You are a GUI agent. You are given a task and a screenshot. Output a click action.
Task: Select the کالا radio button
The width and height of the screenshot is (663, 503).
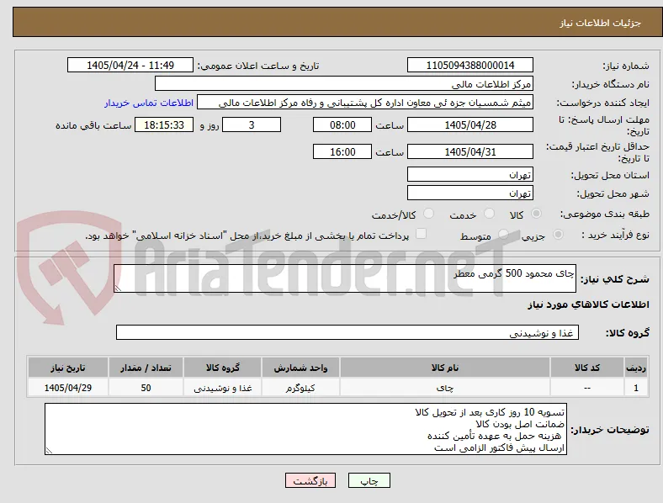(536, 214)
